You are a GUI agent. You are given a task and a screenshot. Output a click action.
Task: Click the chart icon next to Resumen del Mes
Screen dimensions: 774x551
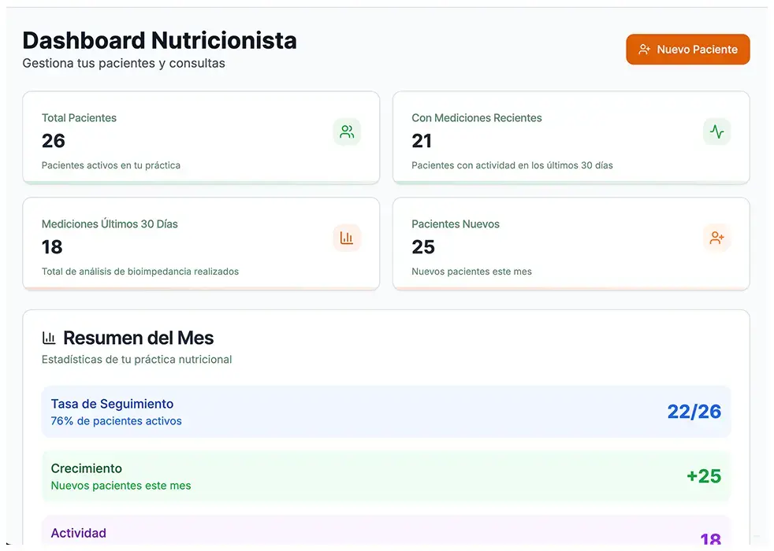point(49,337)
